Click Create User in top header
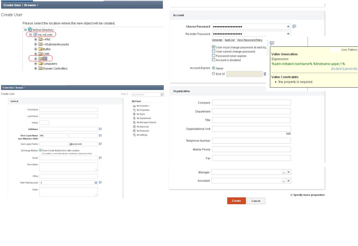The image size is (358, 246). 12,5
